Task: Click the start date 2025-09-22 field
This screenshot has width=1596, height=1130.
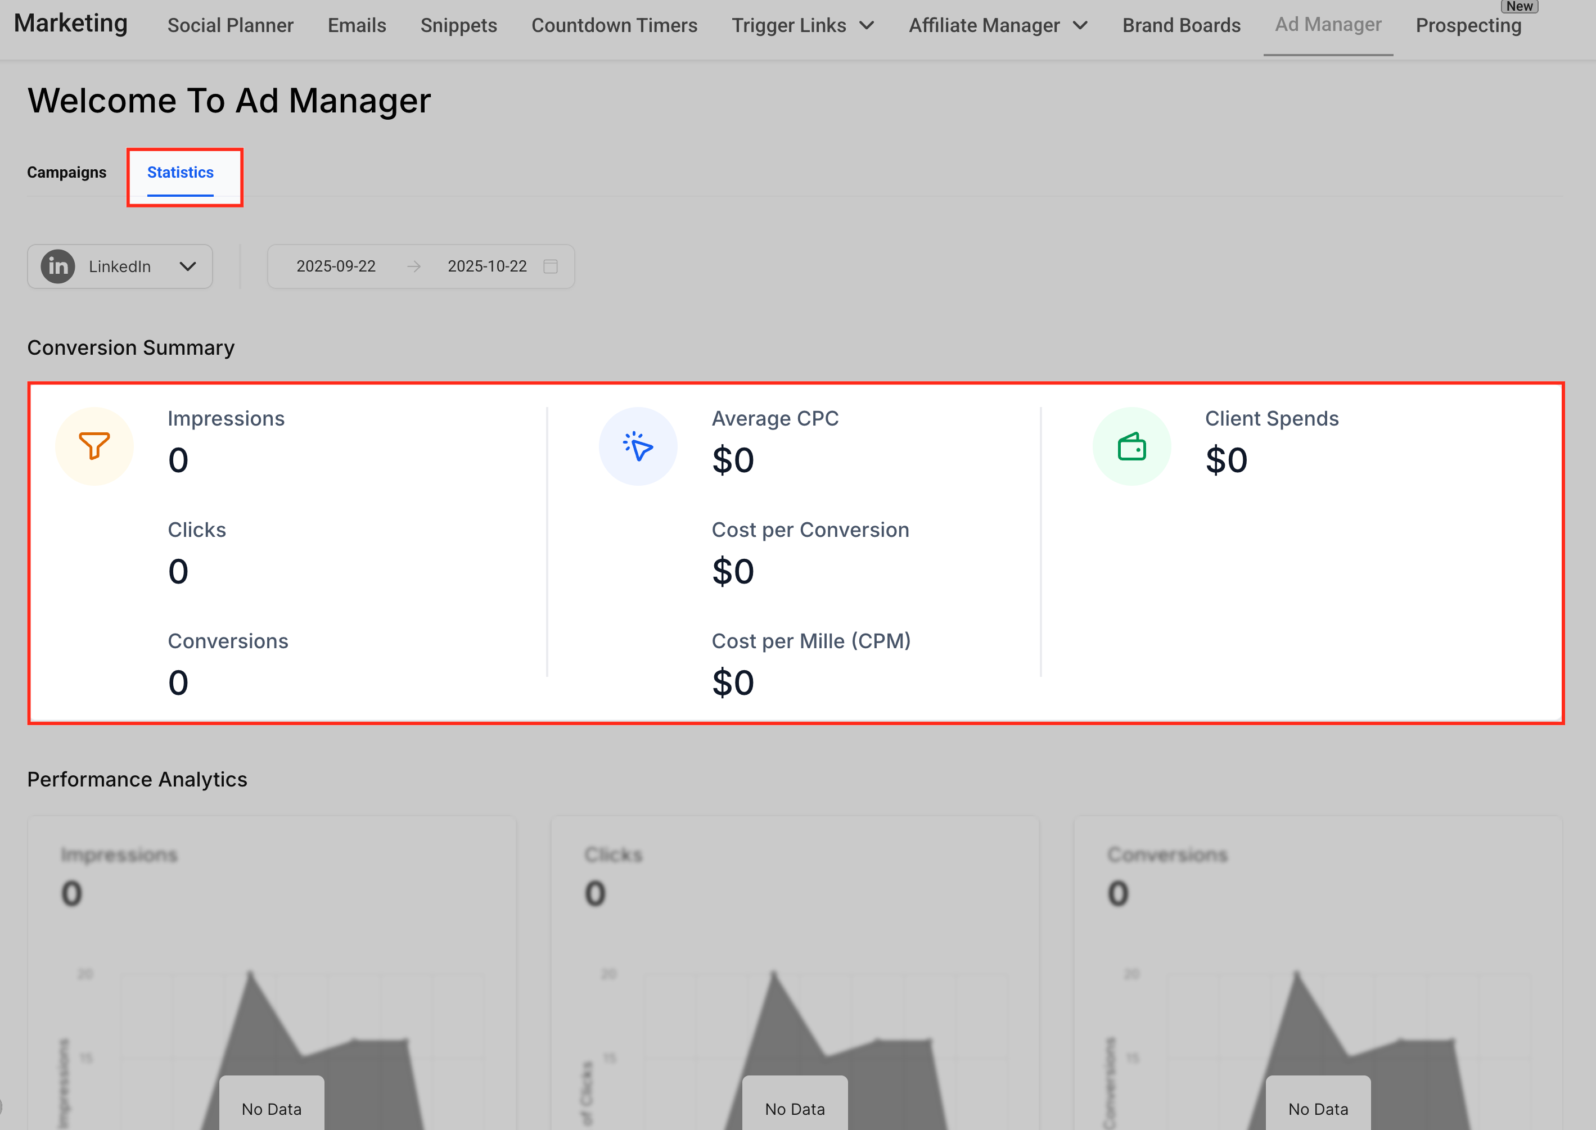Action: (x=336, y=266)
